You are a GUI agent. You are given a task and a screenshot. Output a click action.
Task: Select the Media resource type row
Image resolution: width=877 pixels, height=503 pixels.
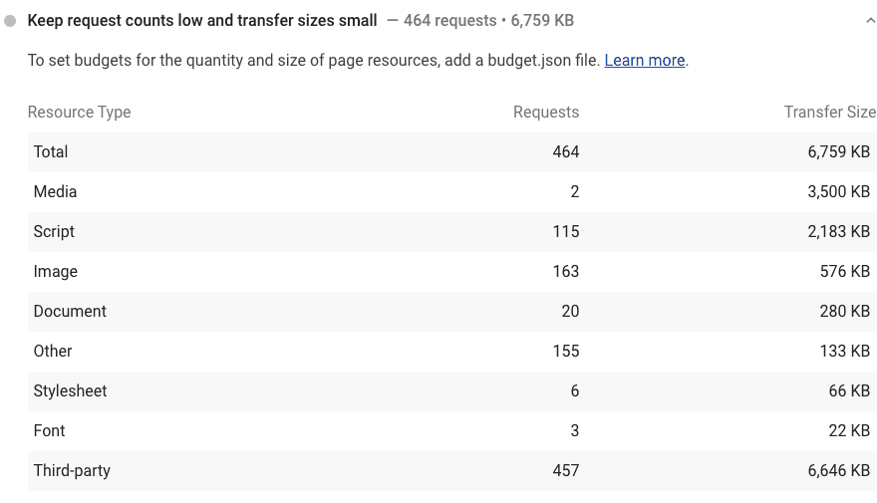click(x=55, y=191)
